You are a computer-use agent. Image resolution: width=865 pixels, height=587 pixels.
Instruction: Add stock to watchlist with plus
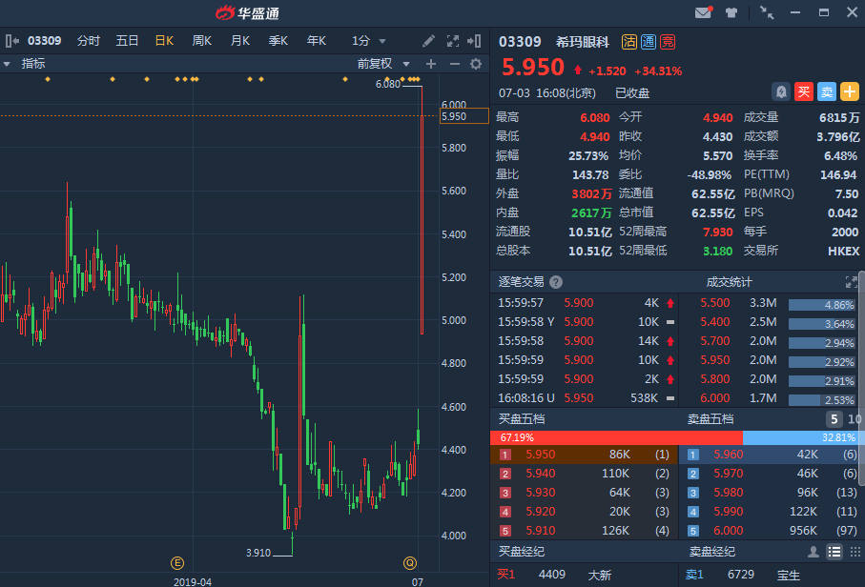(850, 91)
